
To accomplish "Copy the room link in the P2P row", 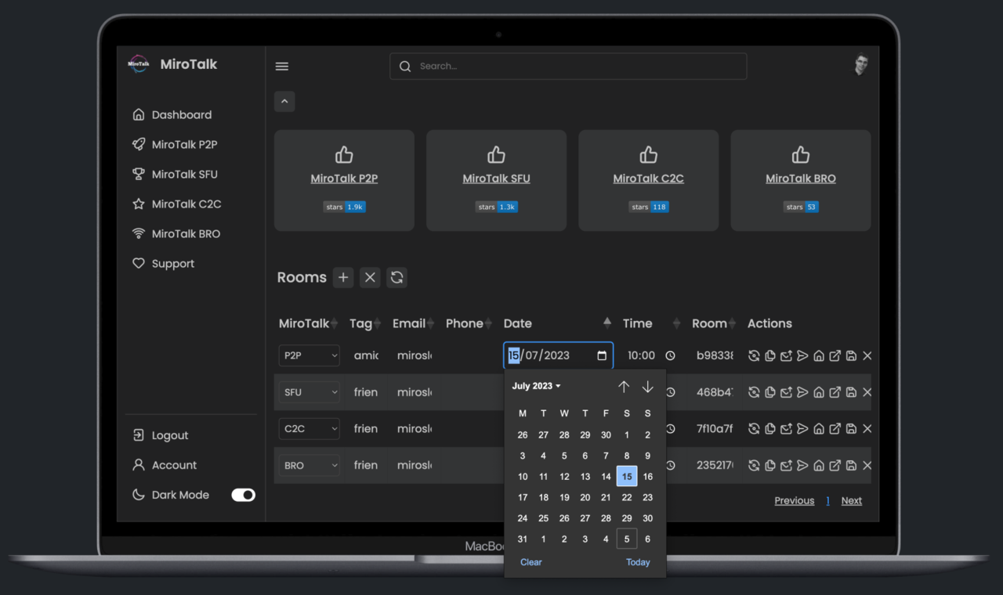I will pyautogui.click(x=770, y=355).
